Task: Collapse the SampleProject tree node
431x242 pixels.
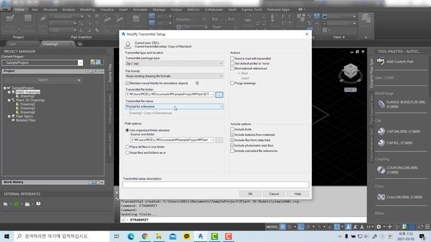Action: (5, 88)
